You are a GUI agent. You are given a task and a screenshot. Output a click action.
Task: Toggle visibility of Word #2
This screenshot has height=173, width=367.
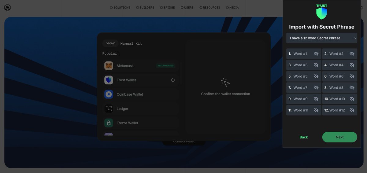click(352, 54)
